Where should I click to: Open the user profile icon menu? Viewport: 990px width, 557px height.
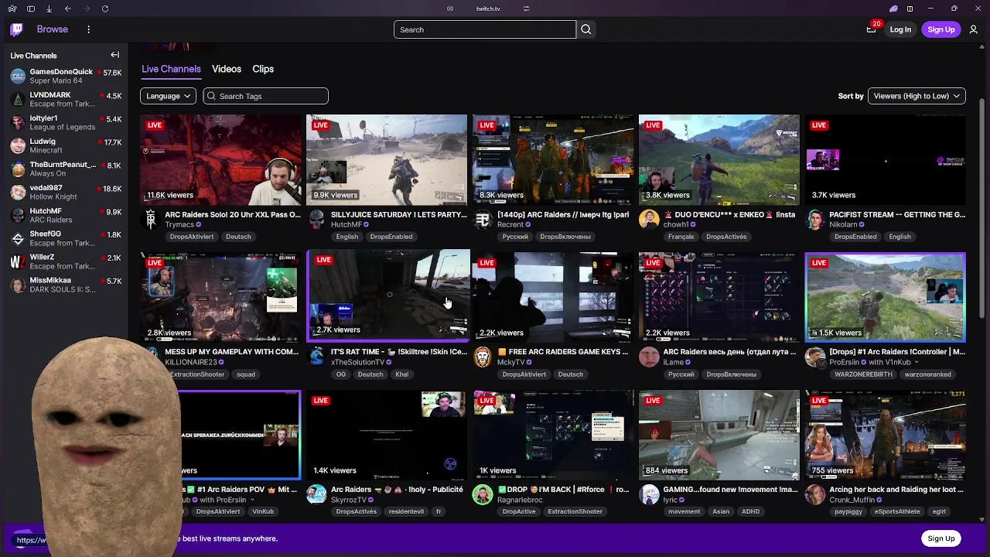point(973,29)
